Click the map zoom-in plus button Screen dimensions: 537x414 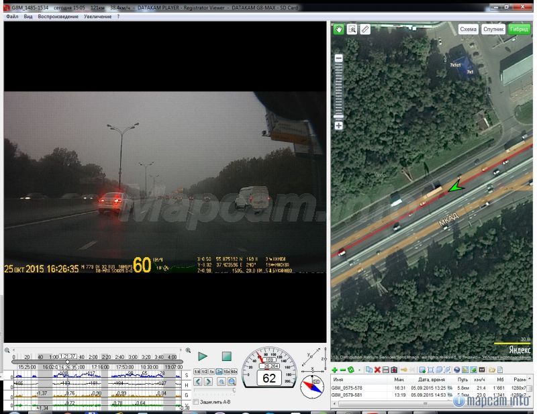pos(339,125)
